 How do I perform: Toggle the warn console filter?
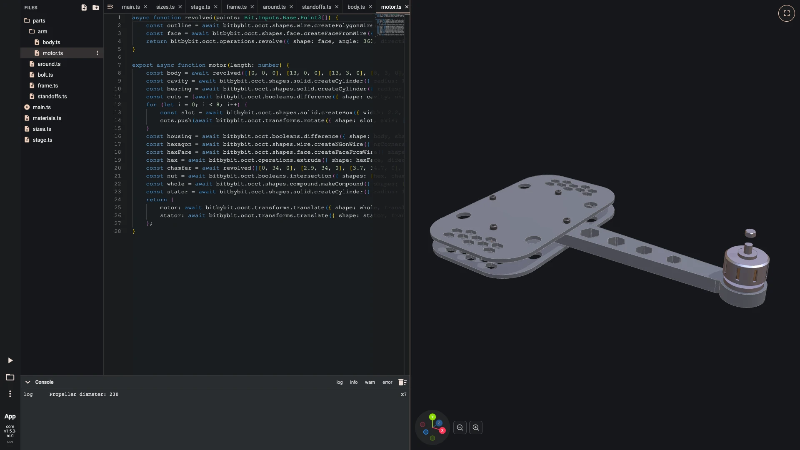pyautogui.click(x=370, y=382)
